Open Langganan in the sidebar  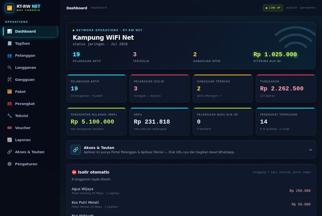click(30, 68)
